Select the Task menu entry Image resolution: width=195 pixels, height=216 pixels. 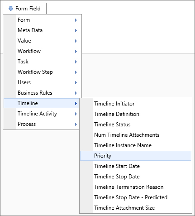pos(42,62)
